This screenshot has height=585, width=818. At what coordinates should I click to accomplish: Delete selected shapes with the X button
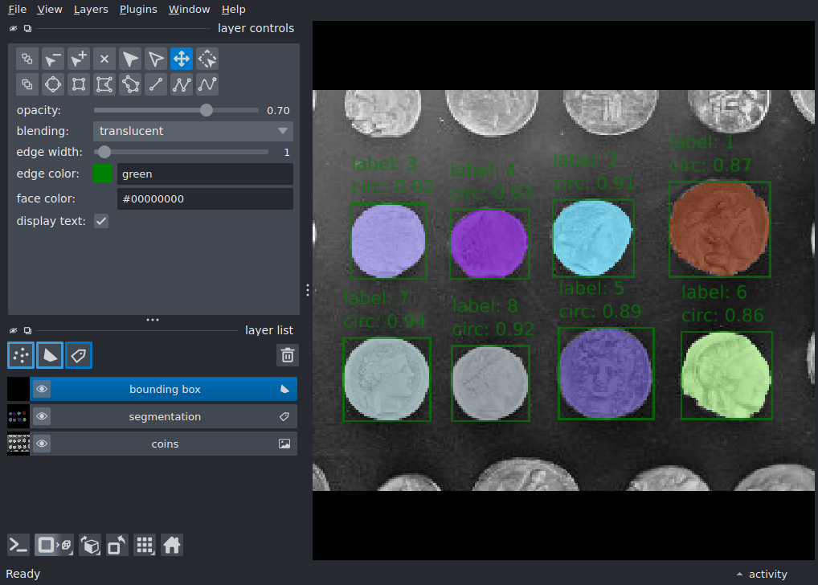(x=104, y=59)
